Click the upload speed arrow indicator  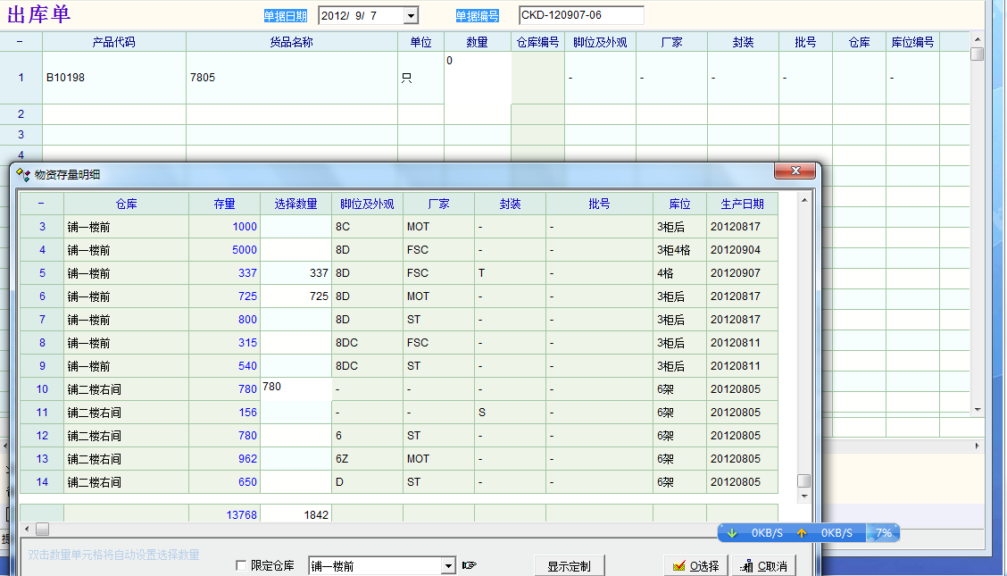coord(802,533)
